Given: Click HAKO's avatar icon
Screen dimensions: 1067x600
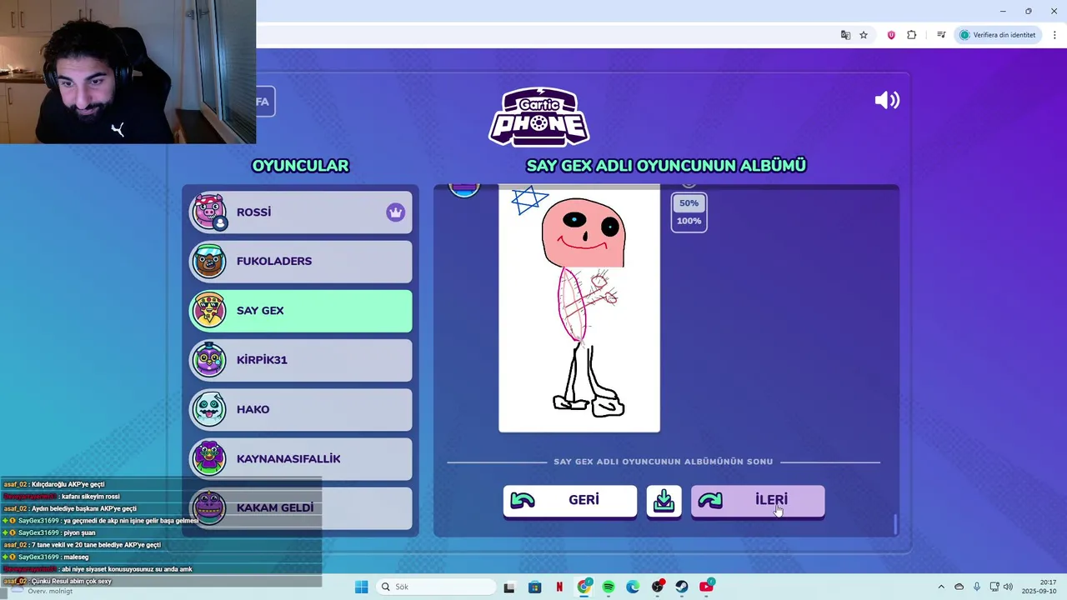Looking at the screenshot, I should [208, 409].
